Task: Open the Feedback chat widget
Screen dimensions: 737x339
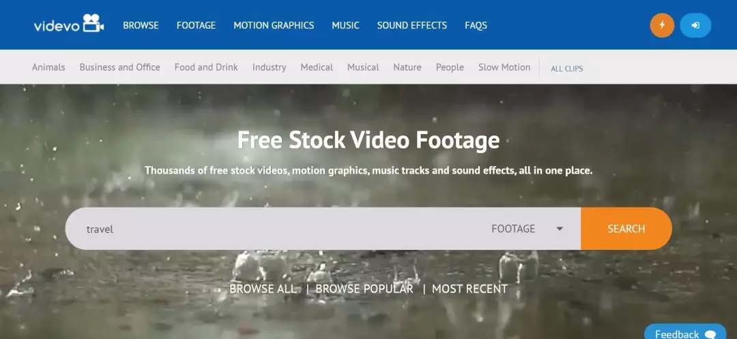Action: point(685,334)
